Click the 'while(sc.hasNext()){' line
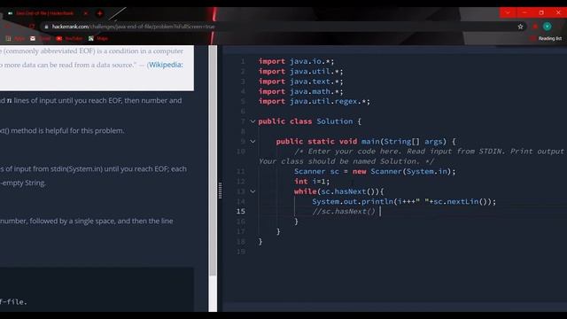This screenshot has width=567, height=319. tap(338, 191)
